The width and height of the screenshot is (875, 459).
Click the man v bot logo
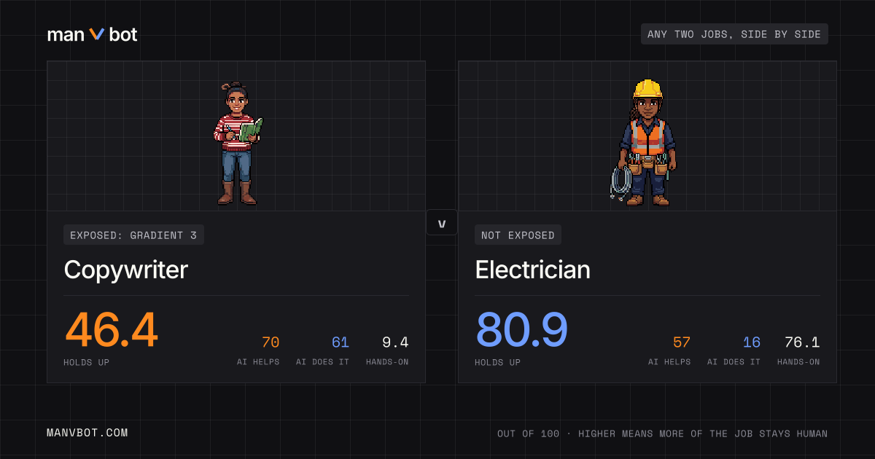point(92,34)
